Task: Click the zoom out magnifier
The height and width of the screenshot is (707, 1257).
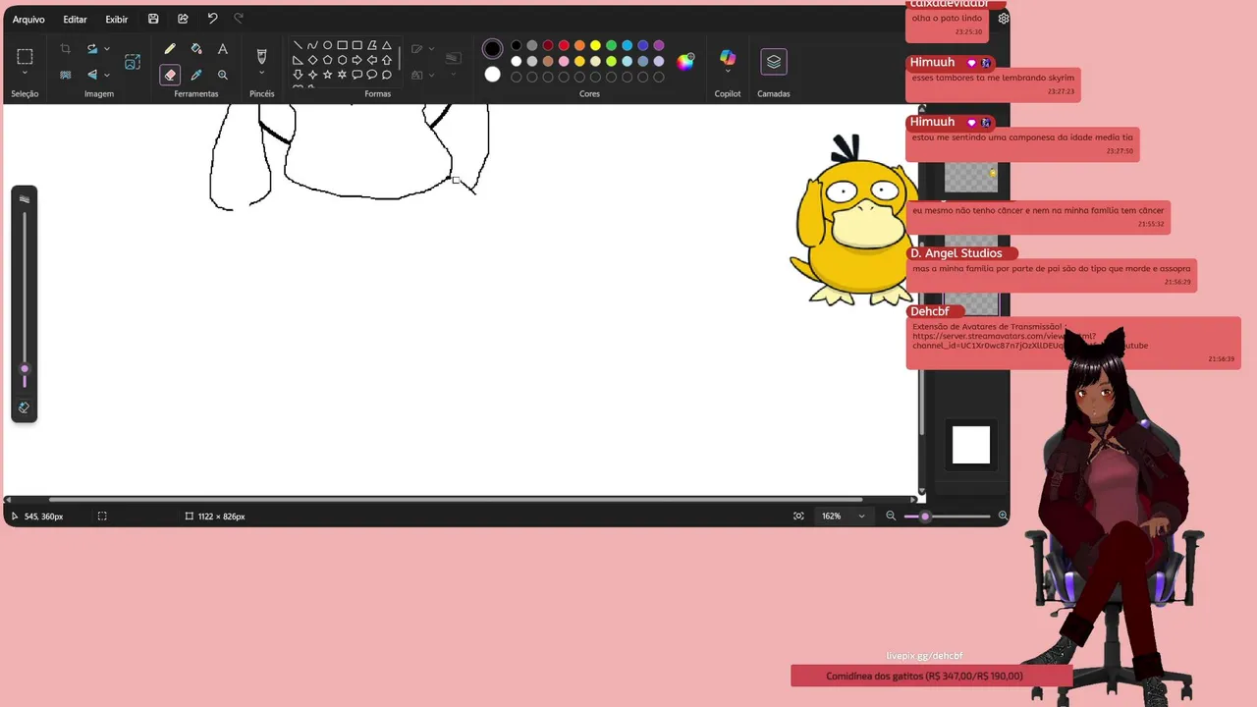Action: pyautogui.click(x=891, y=516)
